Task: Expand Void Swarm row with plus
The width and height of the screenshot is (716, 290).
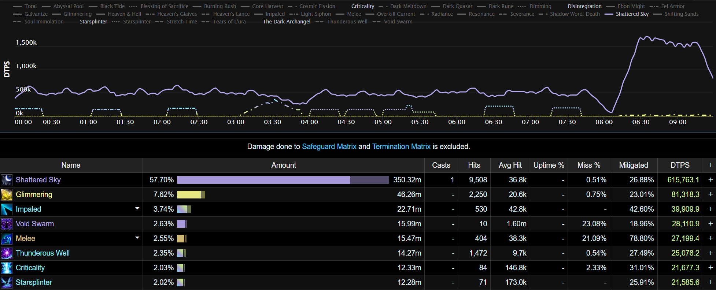Action: [x=711, y=224]
